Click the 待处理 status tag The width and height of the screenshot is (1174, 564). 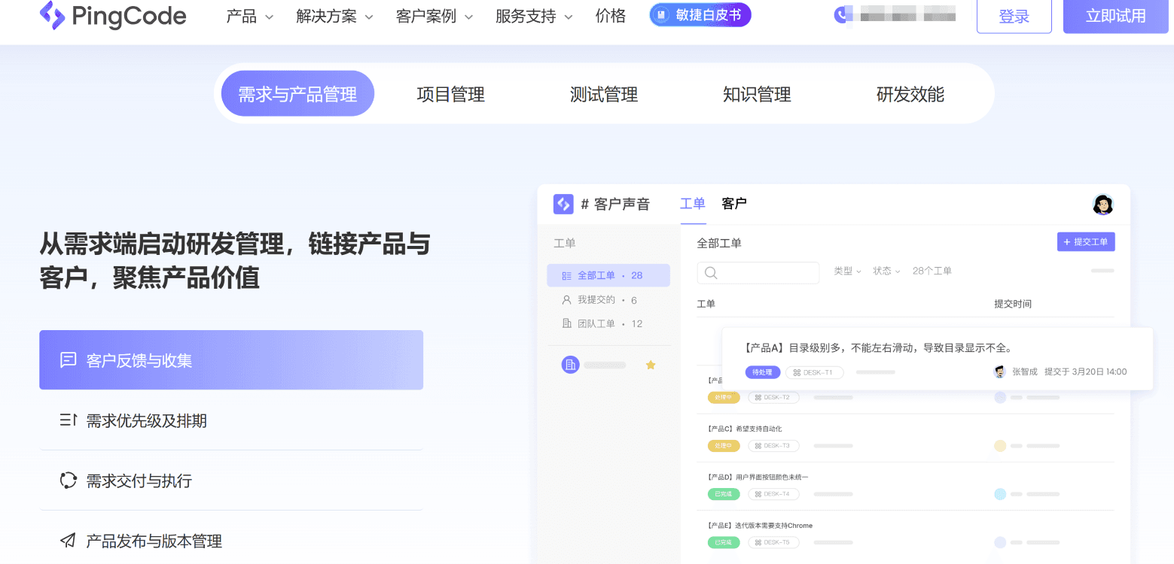pos(762,372)
